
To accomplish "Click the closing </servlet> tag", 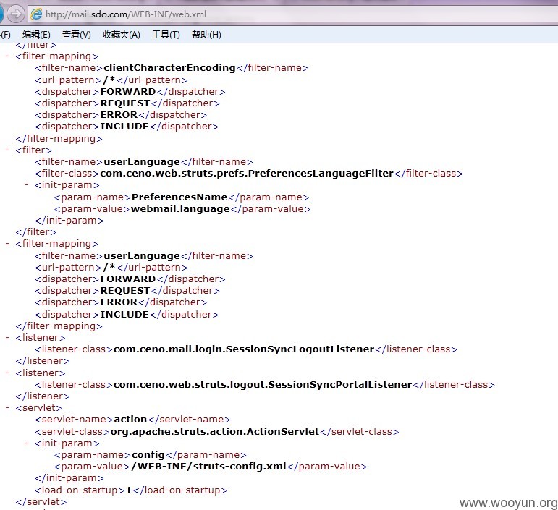I will click(x=41, y=502).
